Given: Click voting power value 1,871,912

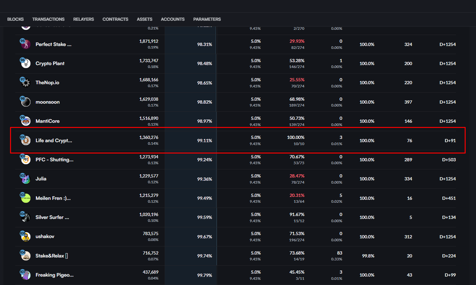Looking at the screenshot, I should click(149, 41).
